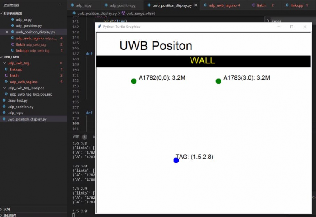Expand the range find widget chevron
Image resolution: width=316 pixels, height=217 pixels.
[x=268, y=21]
